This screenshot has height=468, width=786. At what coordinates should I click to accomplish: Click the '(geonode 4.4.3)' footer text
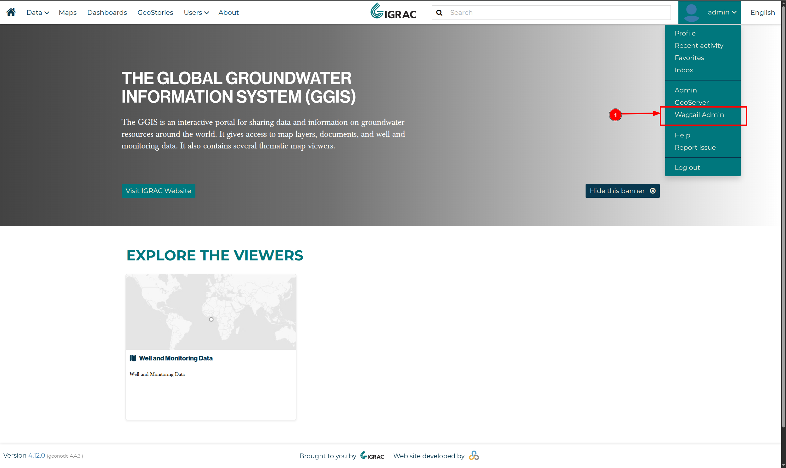coord(65,456)
